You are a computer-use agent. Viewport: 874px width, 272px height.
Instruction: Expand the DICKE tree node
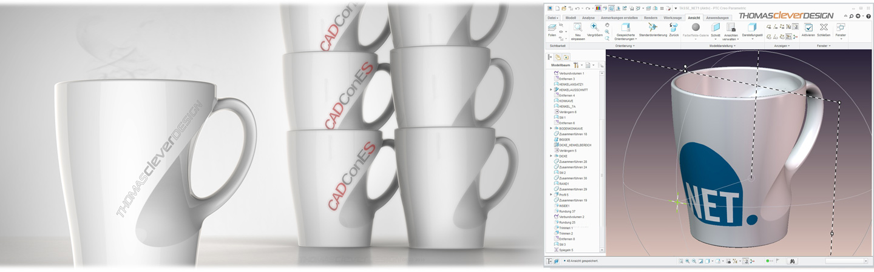point(550,156)
